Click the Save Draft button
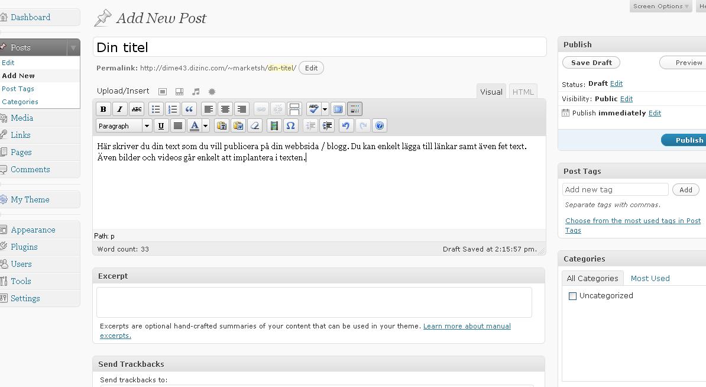The width and height of the screenshot is (706, 387). tap(591, 63)
